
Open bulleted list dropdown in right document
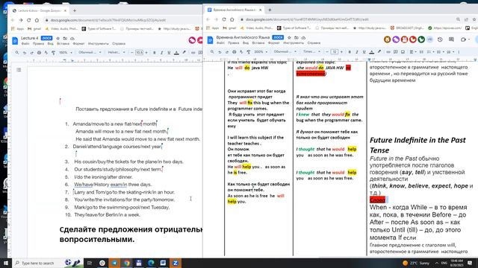(x=440, y=52)
